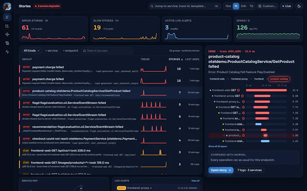The height and width of the screenshot is (191, 307).
Task: Select fraud-detection flagd EventStream failed row
Action: pos(111,117)
